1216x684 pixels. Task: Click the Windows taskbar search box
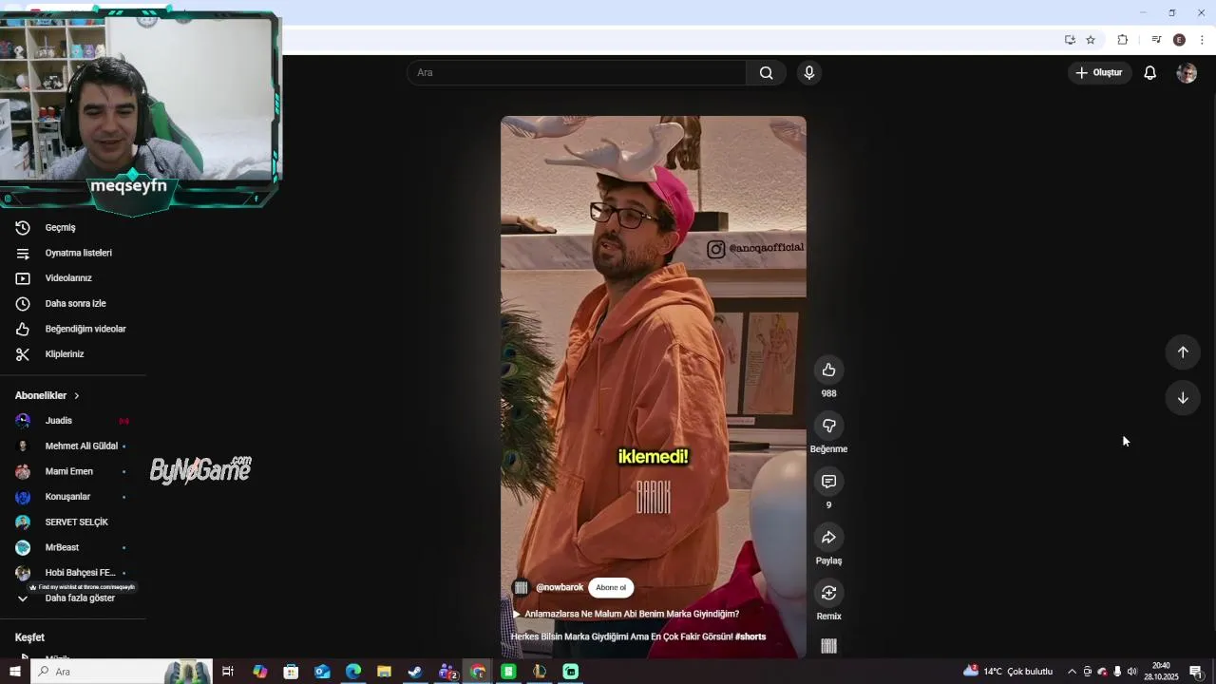pos(122,672)
